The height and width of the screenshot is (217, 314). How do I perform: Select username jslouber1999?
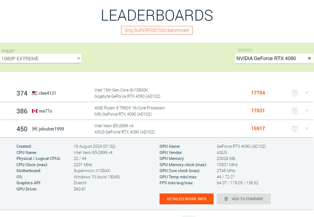51,129
